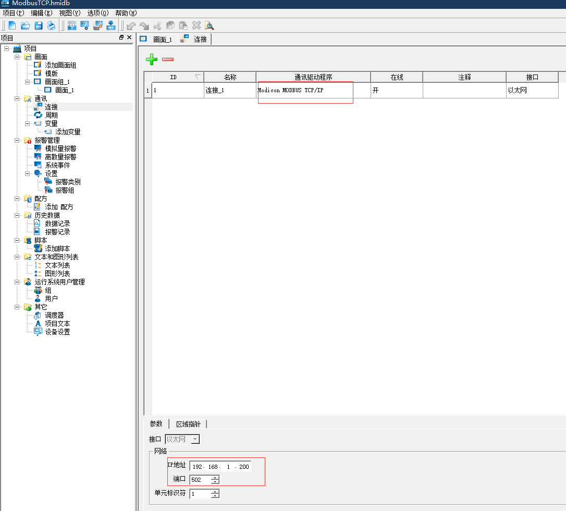This screenshot has width=566, height=511.
Task: Click the Modicon MODBUS TCP/IP driver cell
Action: coord(313,90)
